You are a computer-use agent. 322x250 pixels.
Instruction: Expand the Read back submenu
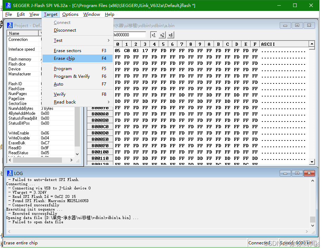click(x=78, y=102)
